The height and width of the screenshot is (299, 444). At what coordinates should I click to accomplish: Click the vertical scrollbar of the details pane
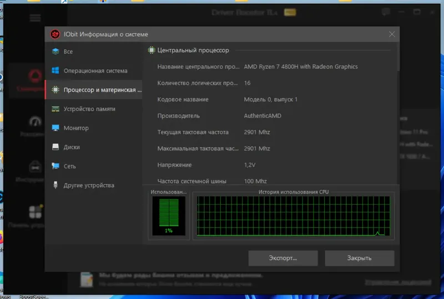(x=398, y=57)
